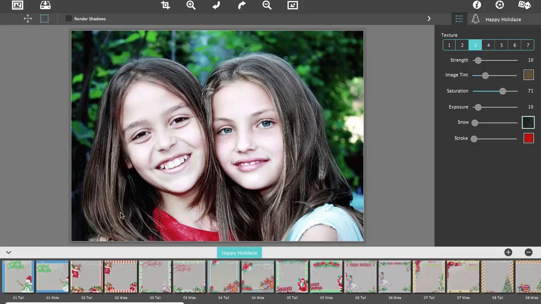Screen dimensions: 541x304
Task: Fit image to screen icon
Action: (292, 5)
